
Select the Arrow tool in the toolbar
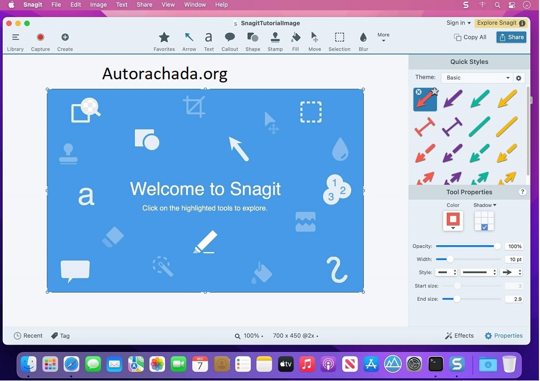(x=189, y=41)
